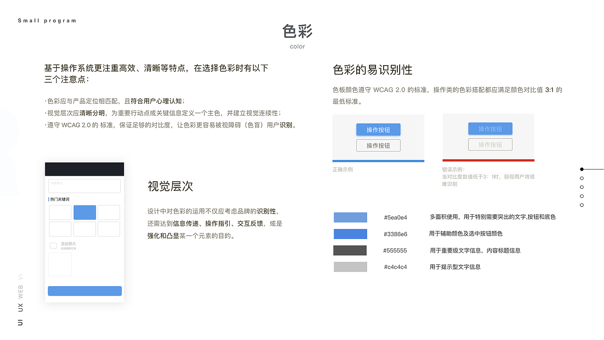Viewport: 604px width, 340px height.
Task: Click the low-contrast 操作按钮 in the error example
Action: [490, 128]
